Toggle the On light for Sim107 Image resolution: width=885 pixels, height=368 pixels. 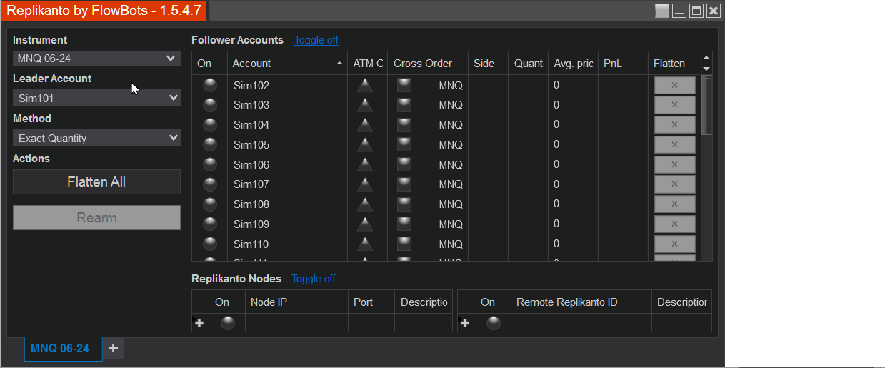pos(210,184)
